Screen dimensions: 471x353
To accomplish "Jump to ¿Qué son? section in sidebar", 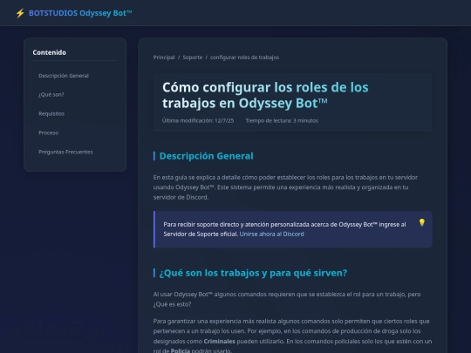I will [51, 94].
